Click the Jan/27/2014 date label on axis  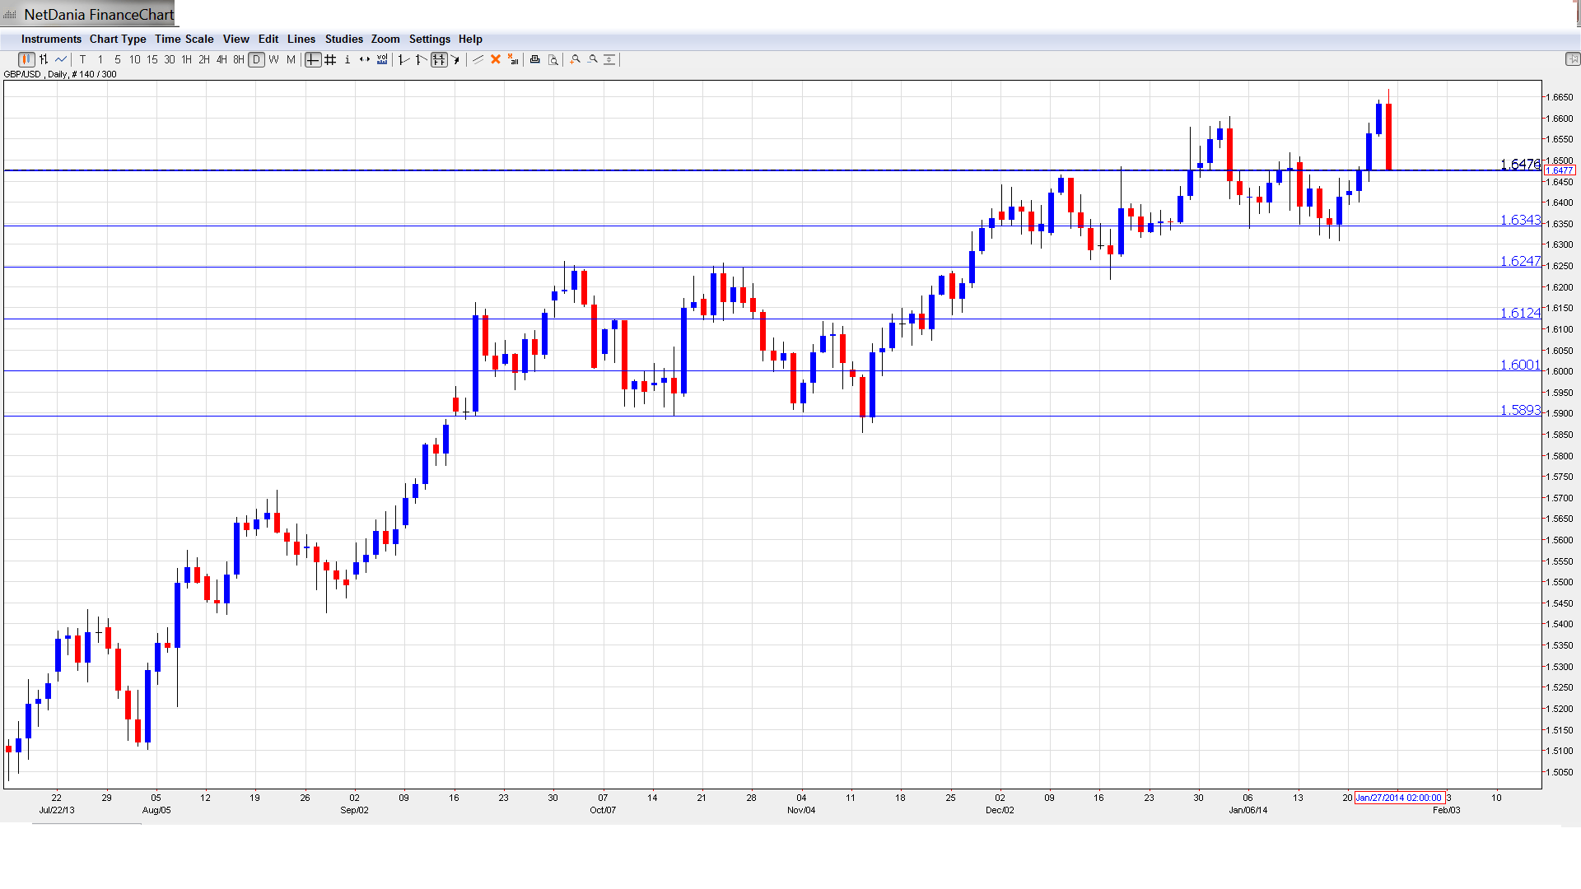(x=1399, y=798)
